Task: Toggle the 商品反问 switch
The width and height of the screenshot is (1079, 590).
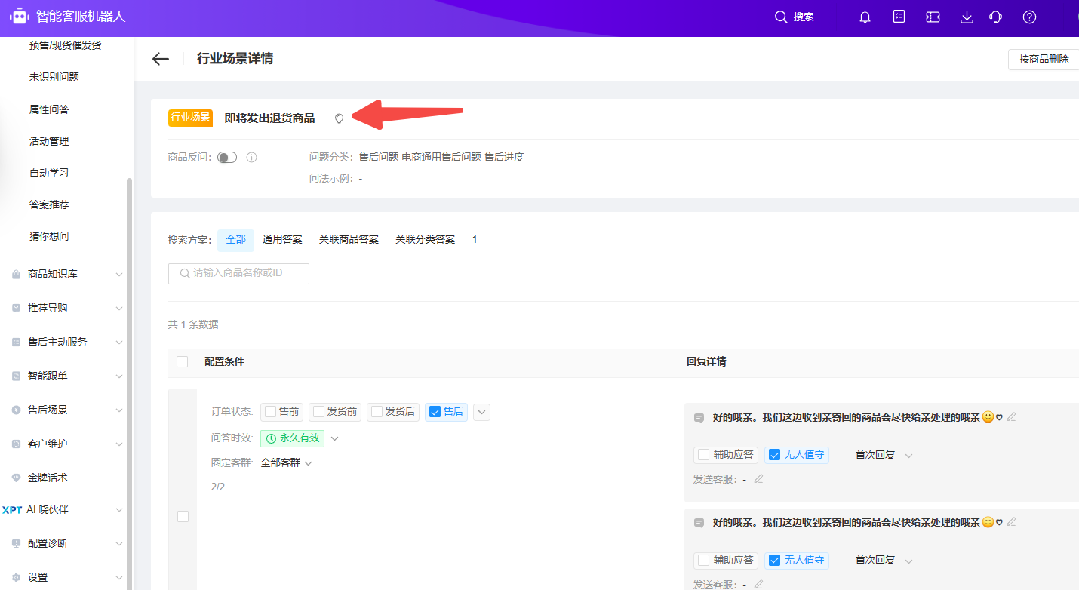Action: pyautogui.click(x=227, y=158)
